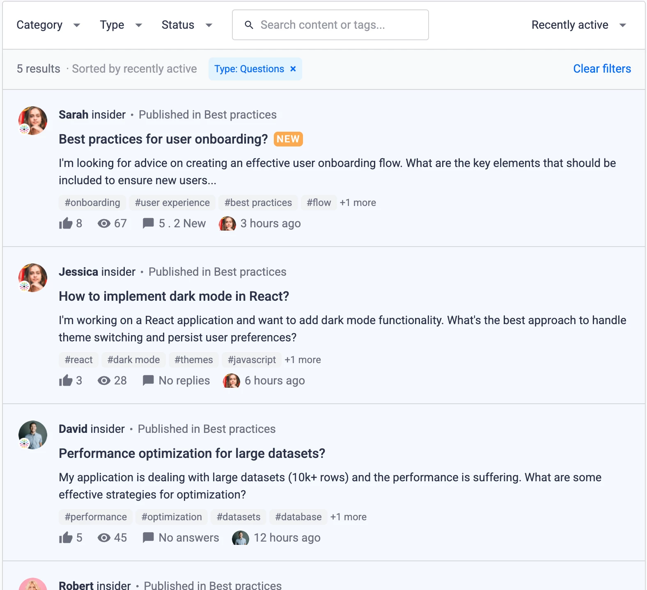Viewport: 647px width, 590px height.
Task: Click the #flow tag
Action: click(x=319, y=203)
